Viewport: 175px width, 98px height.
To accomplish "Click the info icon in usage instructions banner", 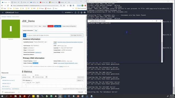I will pos(25,35).
